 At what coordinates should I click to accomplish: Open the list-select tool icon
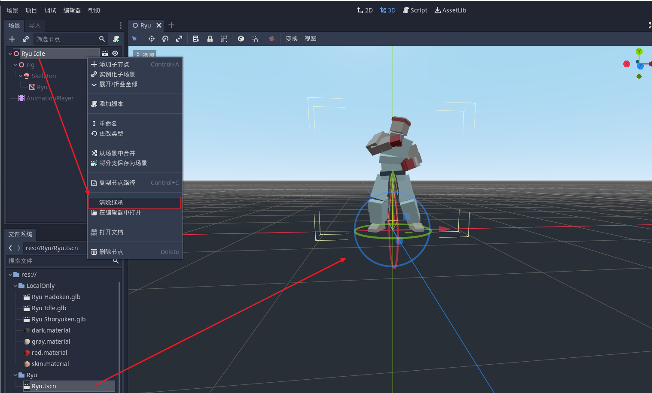[196, 39]
